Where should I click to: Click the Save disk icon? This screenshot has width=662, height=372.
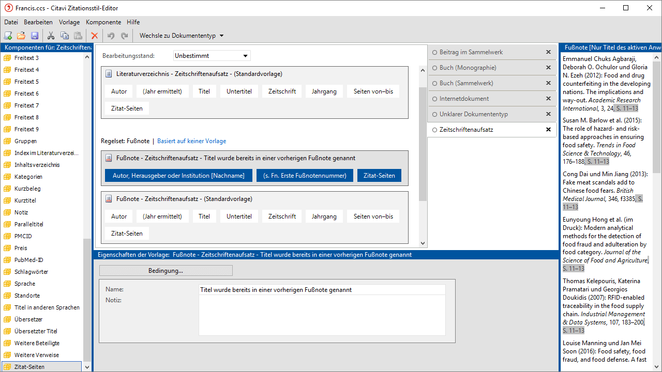[x=35, y=36]
